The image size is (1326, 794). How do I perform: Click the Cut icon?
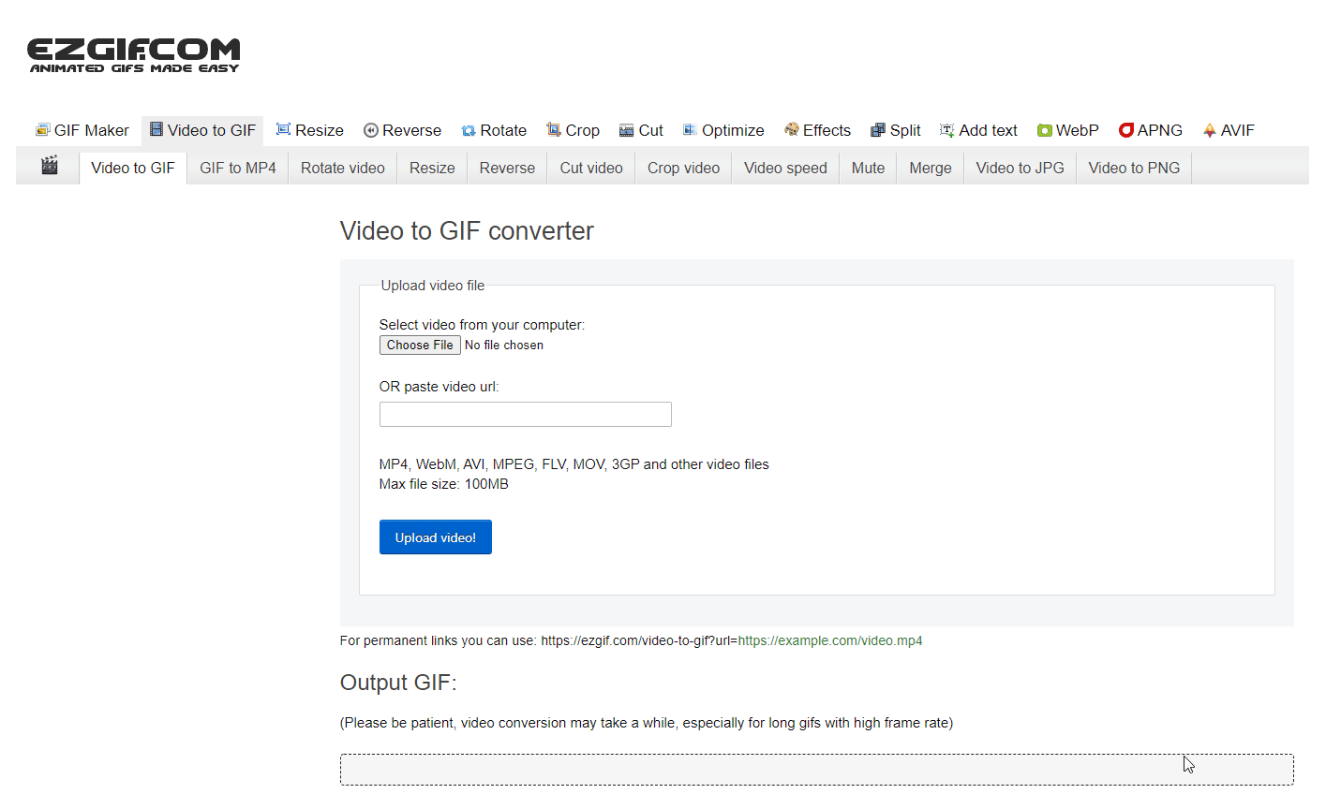[627, 130]
